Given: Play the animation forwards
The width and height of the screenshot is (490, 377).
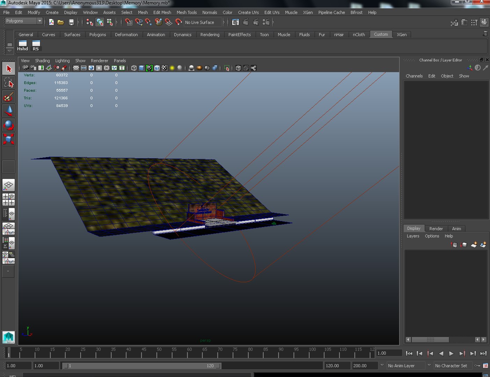Looking at the screenshot, I should point(451,353).
